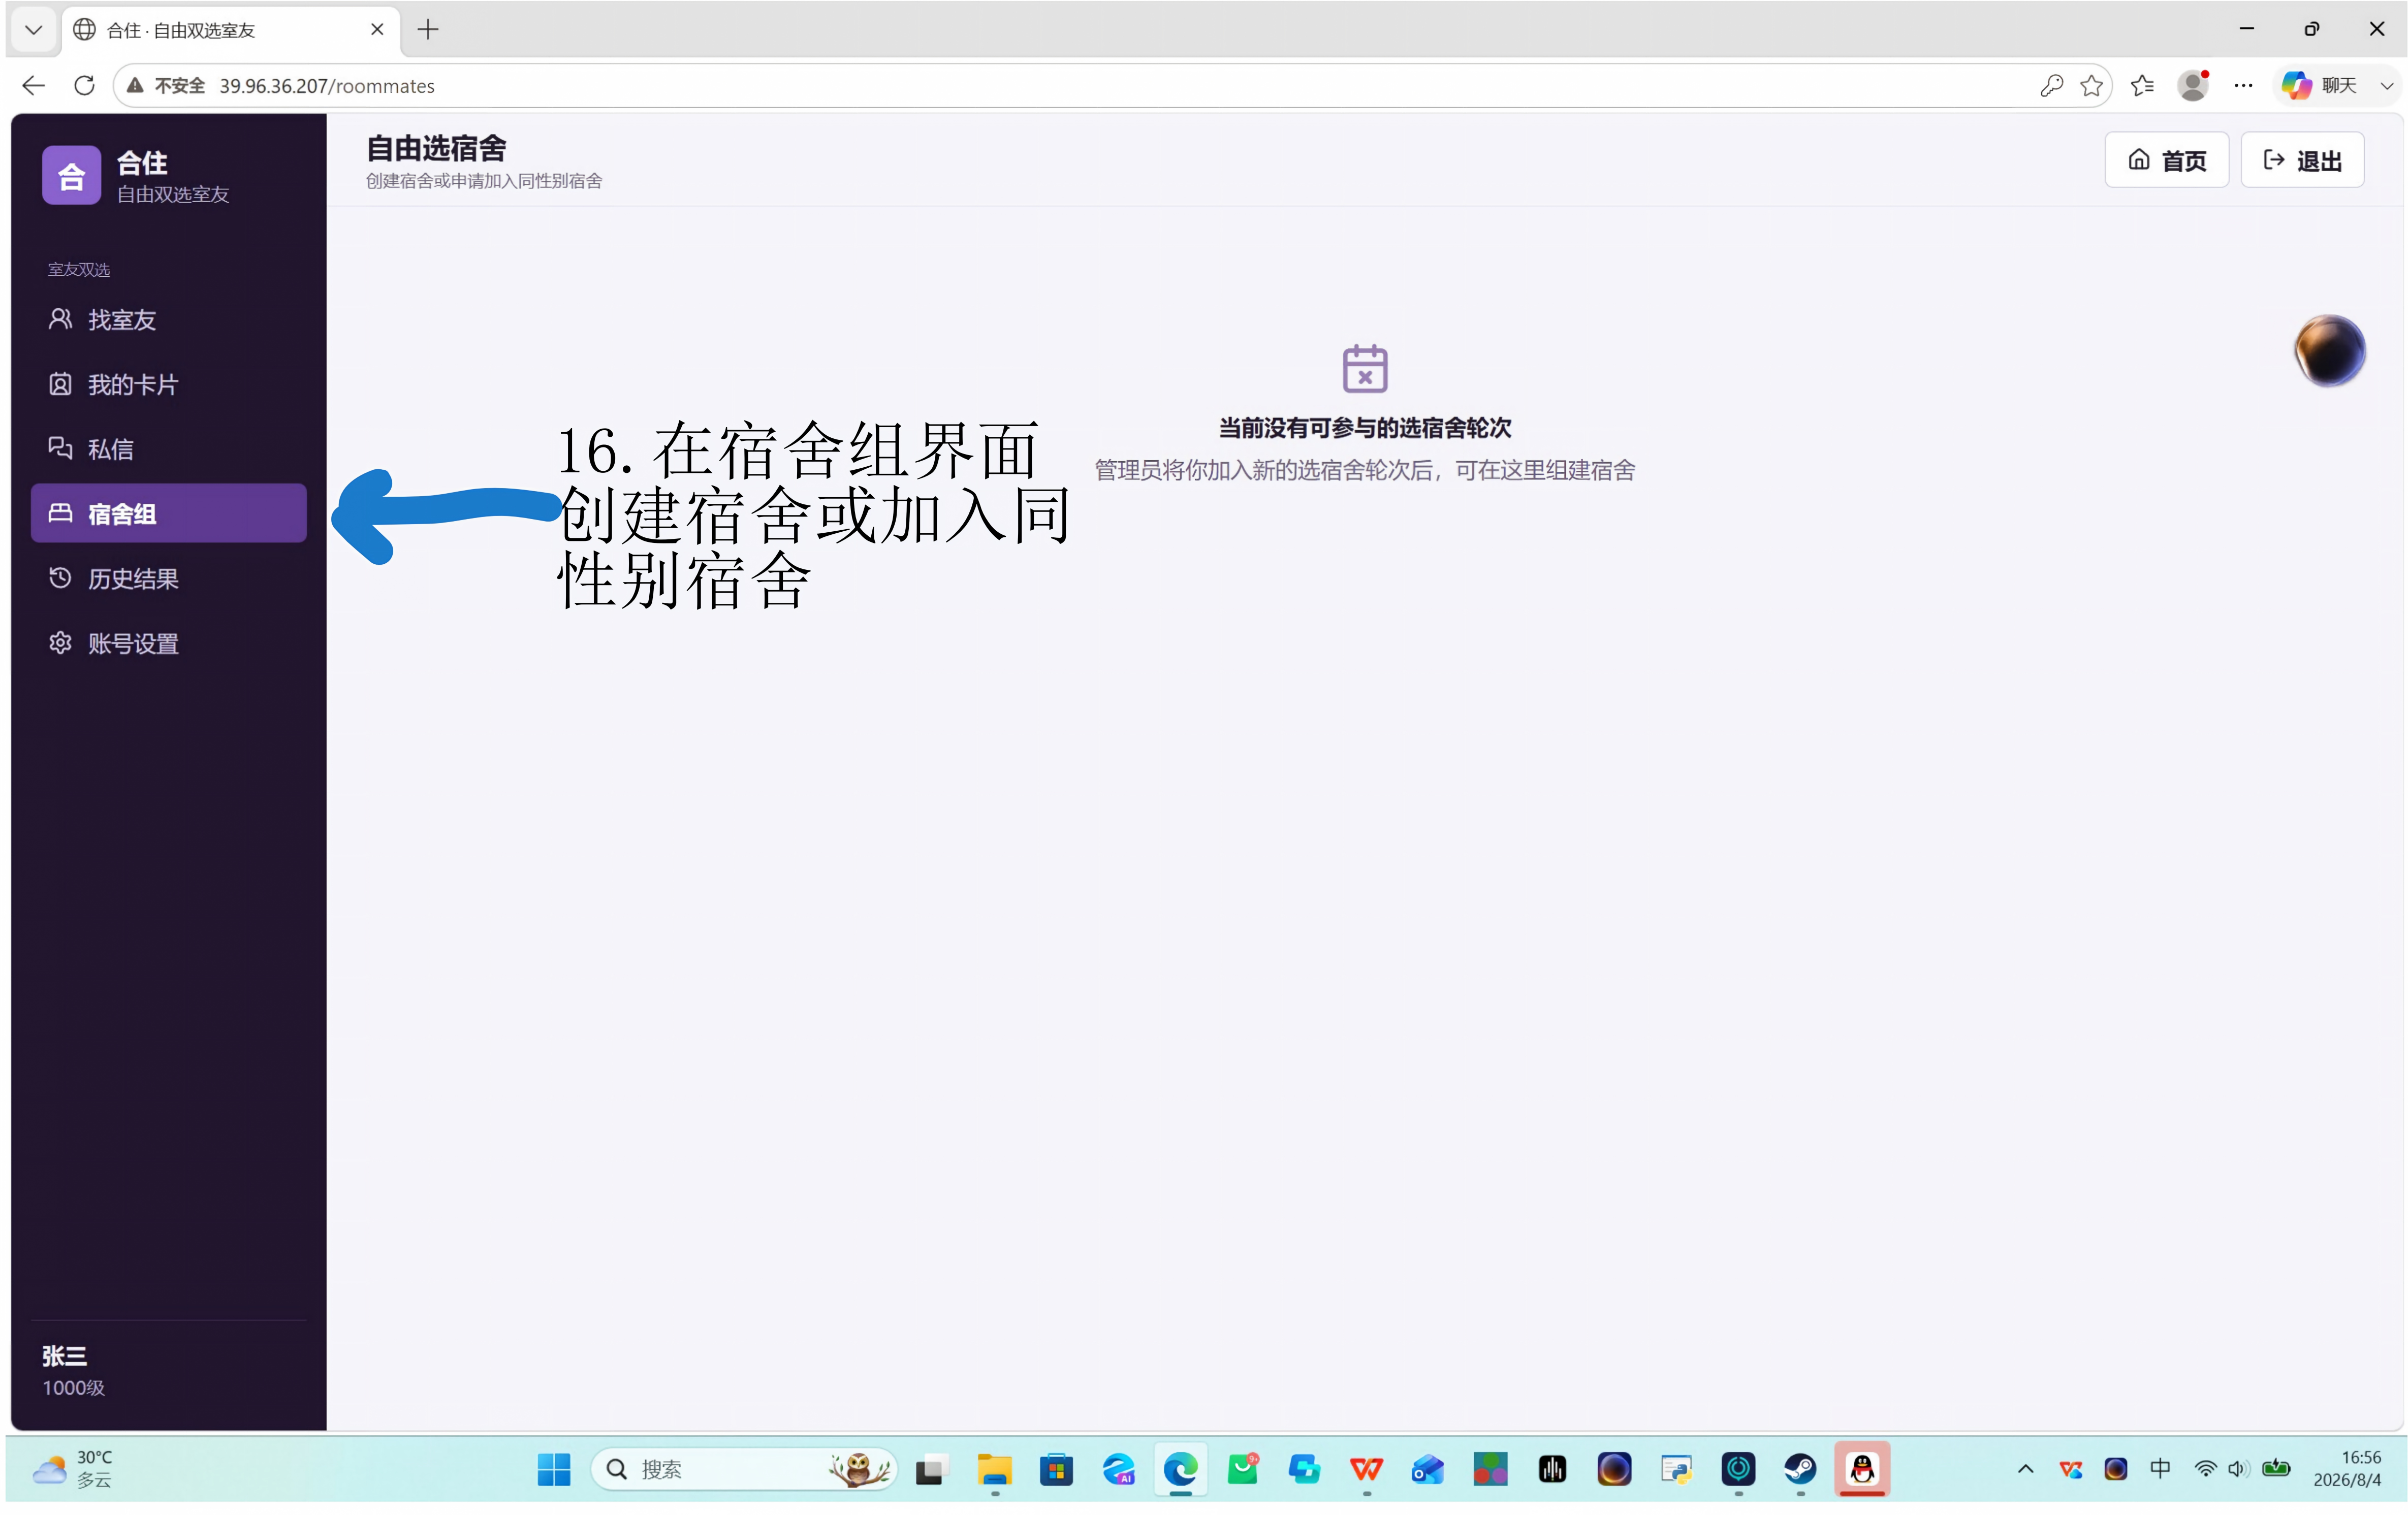Select the 宿舍组 sidebar item
The height and width of the screenshot is (1515, 2408).
tap(168, 513)
